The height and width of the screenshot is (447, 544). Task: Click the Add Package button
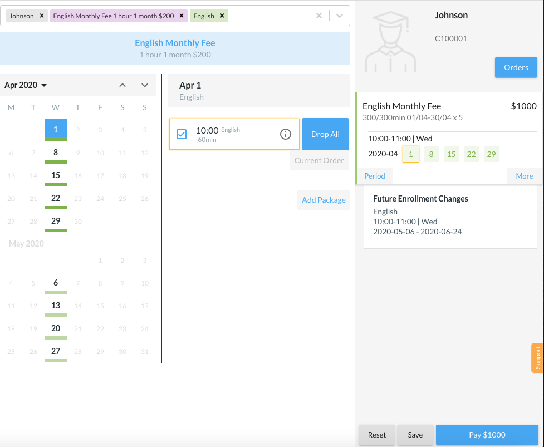(324, 200)
